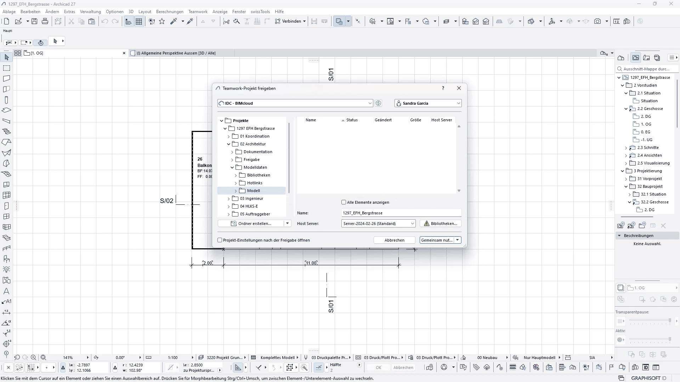Image resolution: width=680 pixels, height=382 pixels.
Task: Click the tab overview grid icon
Action: click(18, 53)
